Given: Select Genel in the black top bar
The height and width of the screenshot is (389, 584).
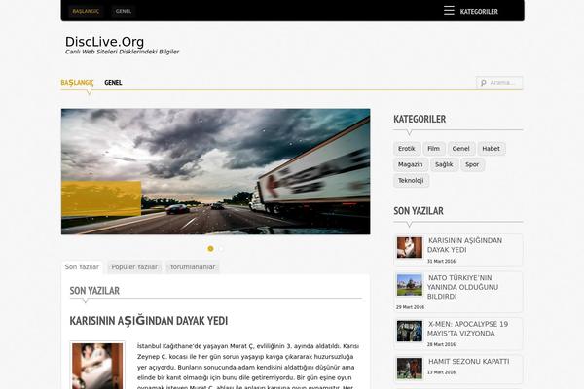Looking at the screenshot, I should [x=124, y=11].
